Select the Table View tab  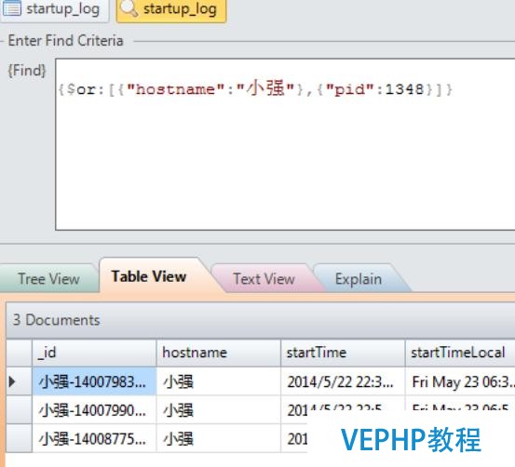[x=149, y=276]
